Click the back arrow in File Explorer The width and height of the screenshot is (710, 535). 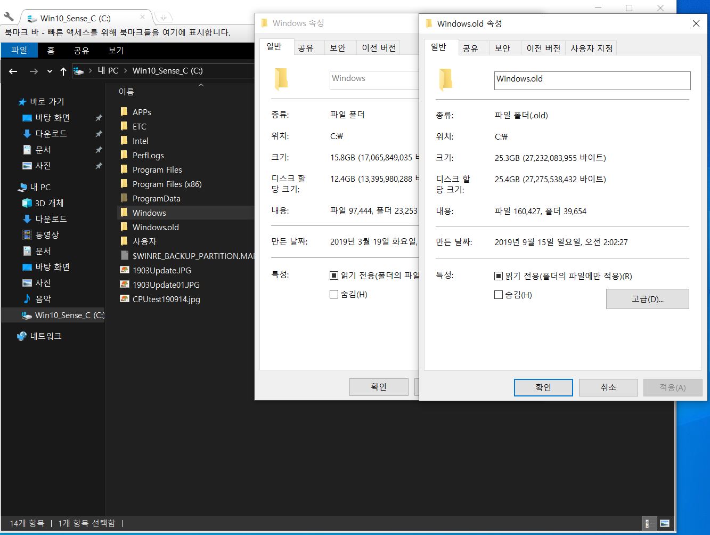(x=13, y=71)
